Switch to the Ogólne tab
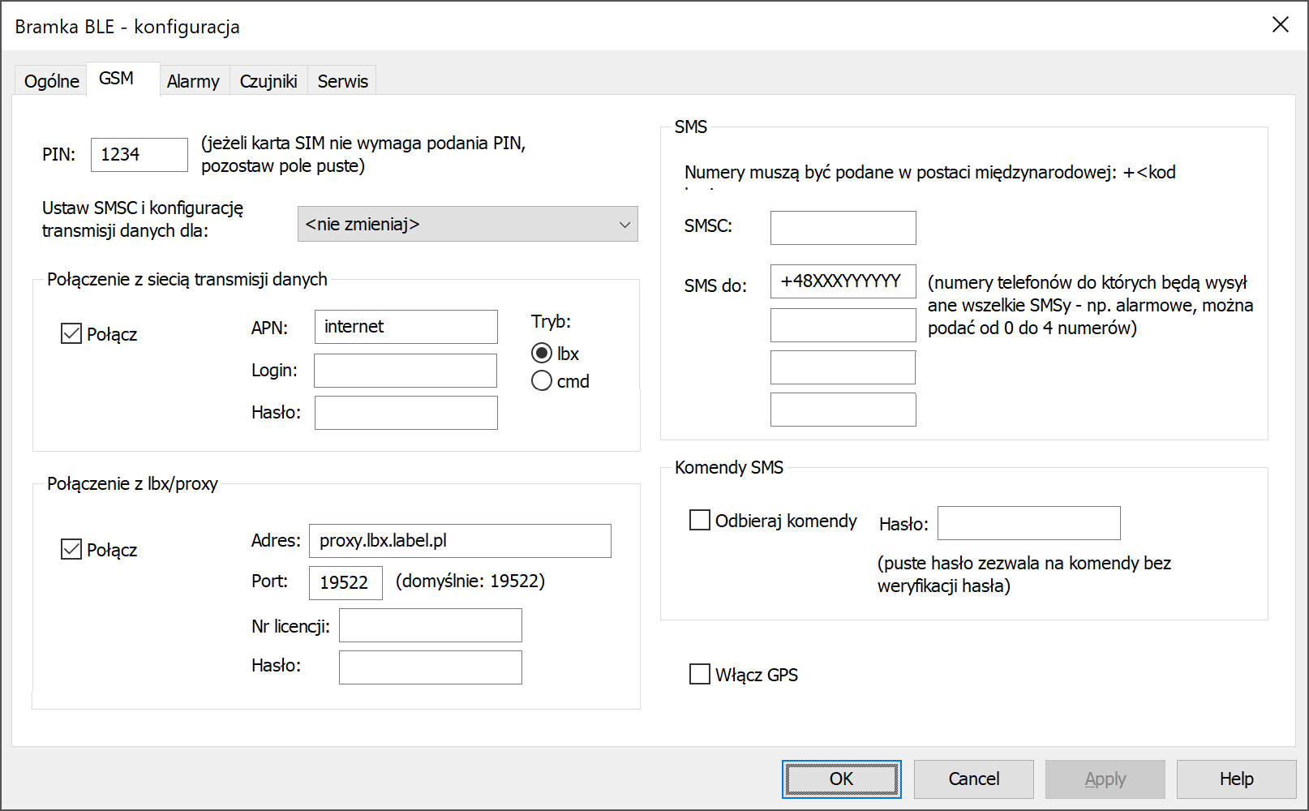The height and width of the screenshot is (811, 1309). tap(51, 81)
